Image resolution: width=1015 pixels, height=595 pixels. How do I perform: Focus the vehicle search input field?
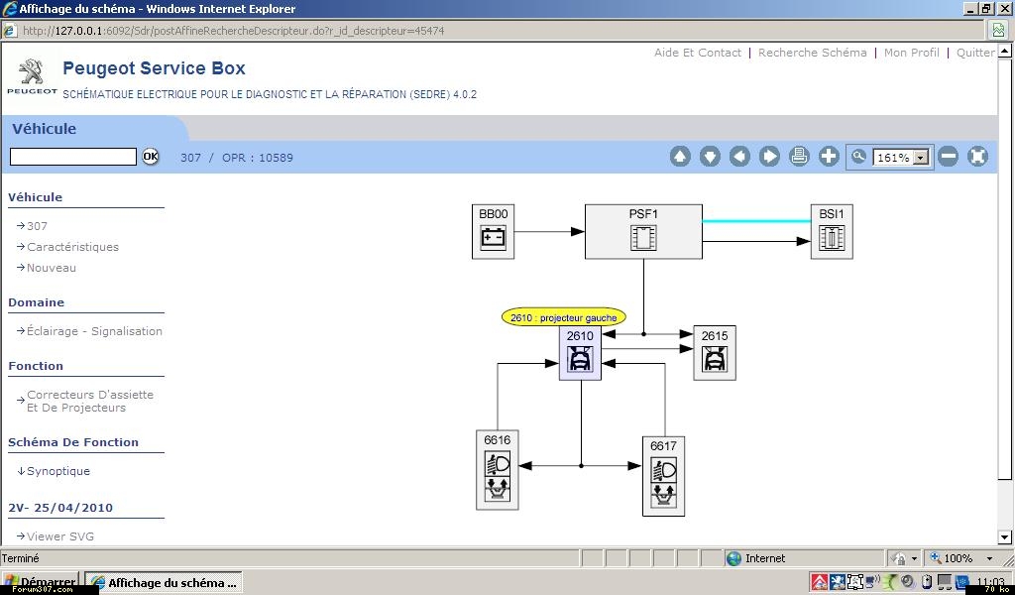[x=73, y=157]
